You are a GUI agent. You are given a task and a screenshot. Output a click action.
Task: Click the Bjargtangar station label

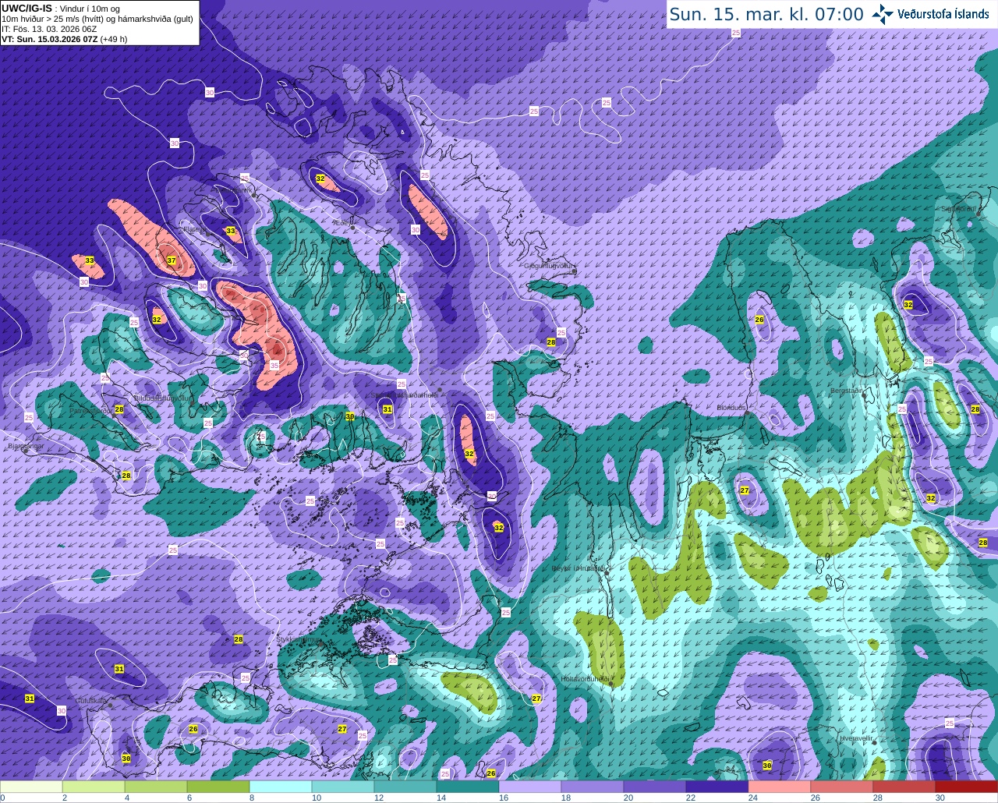[26, 447]
